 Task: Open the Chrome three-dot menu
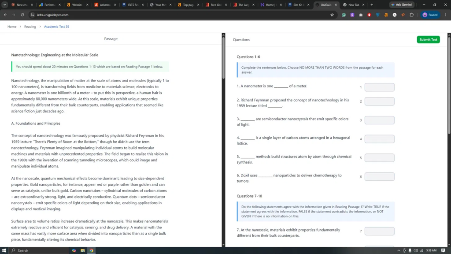click(446, 15)
